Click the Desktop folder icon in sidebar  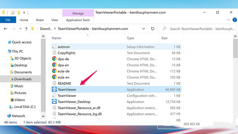(x=12, y=65)
